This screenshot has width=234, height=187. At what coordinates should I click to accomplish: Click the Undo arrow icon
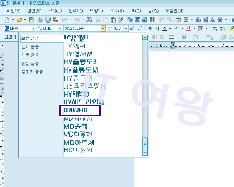[65, 20]
